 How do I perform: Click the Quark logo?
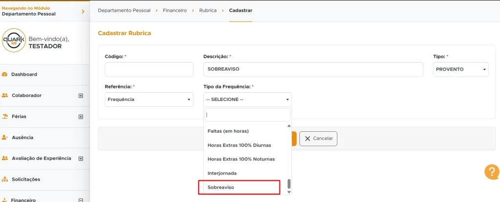14,40
